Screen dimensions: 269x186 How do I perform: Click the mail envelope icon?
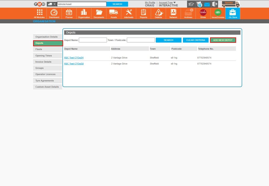pos(207,4)
